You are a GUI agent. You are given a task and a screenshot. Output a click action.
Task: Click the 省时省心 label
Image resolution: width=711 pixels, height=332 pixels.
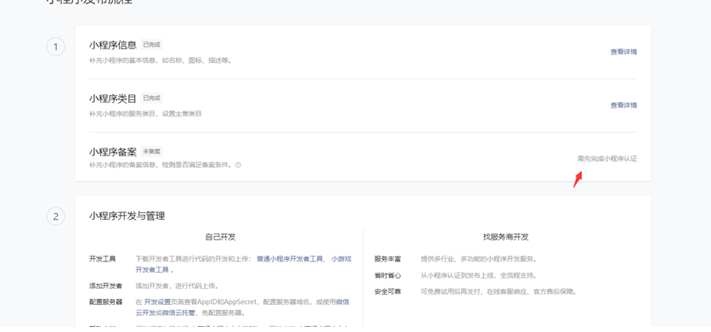coord(387,275)
